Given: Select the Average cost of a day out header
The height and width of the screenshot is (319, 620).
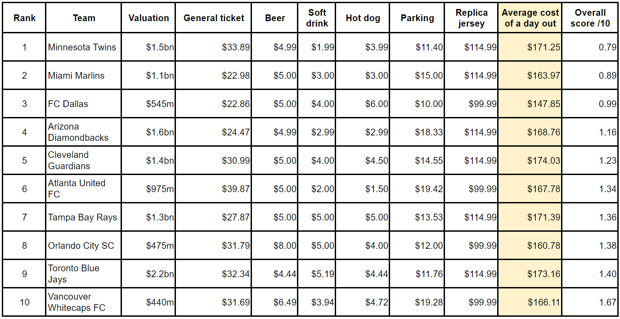Looking at the screenshot, I should click(x=530, y=18).
